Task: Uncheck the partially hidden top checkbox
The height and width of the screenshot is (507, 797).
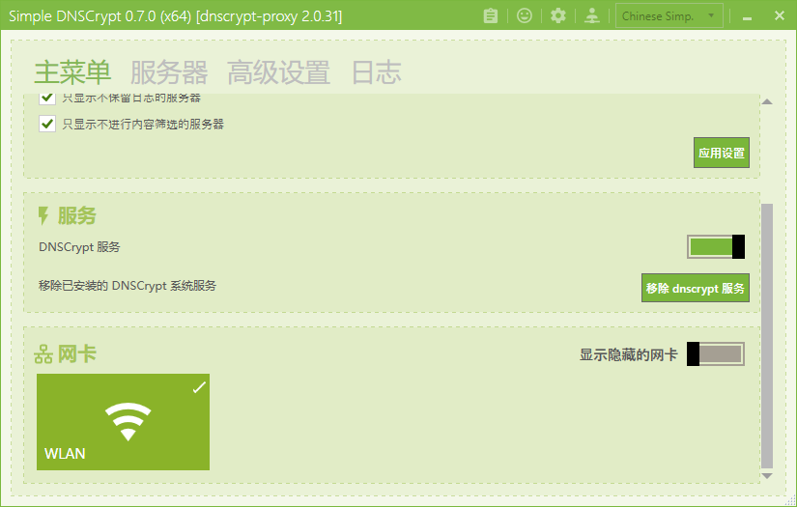Action: (x=47, y=98)
